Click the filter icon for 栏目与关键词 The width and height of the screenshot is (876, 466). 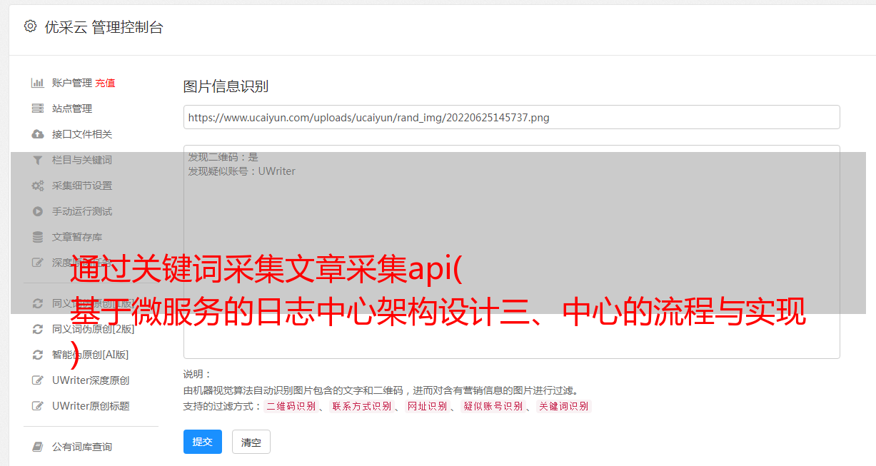38,160
